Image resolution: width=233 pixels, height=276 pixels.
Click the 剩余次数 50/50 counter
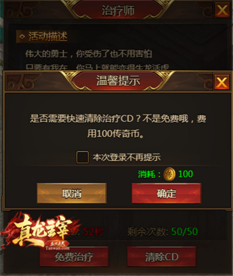click(x=162, y=231)
